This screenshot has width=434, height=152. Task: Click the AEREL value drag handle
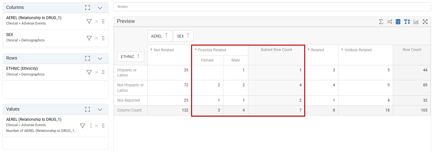click(103, 126)
